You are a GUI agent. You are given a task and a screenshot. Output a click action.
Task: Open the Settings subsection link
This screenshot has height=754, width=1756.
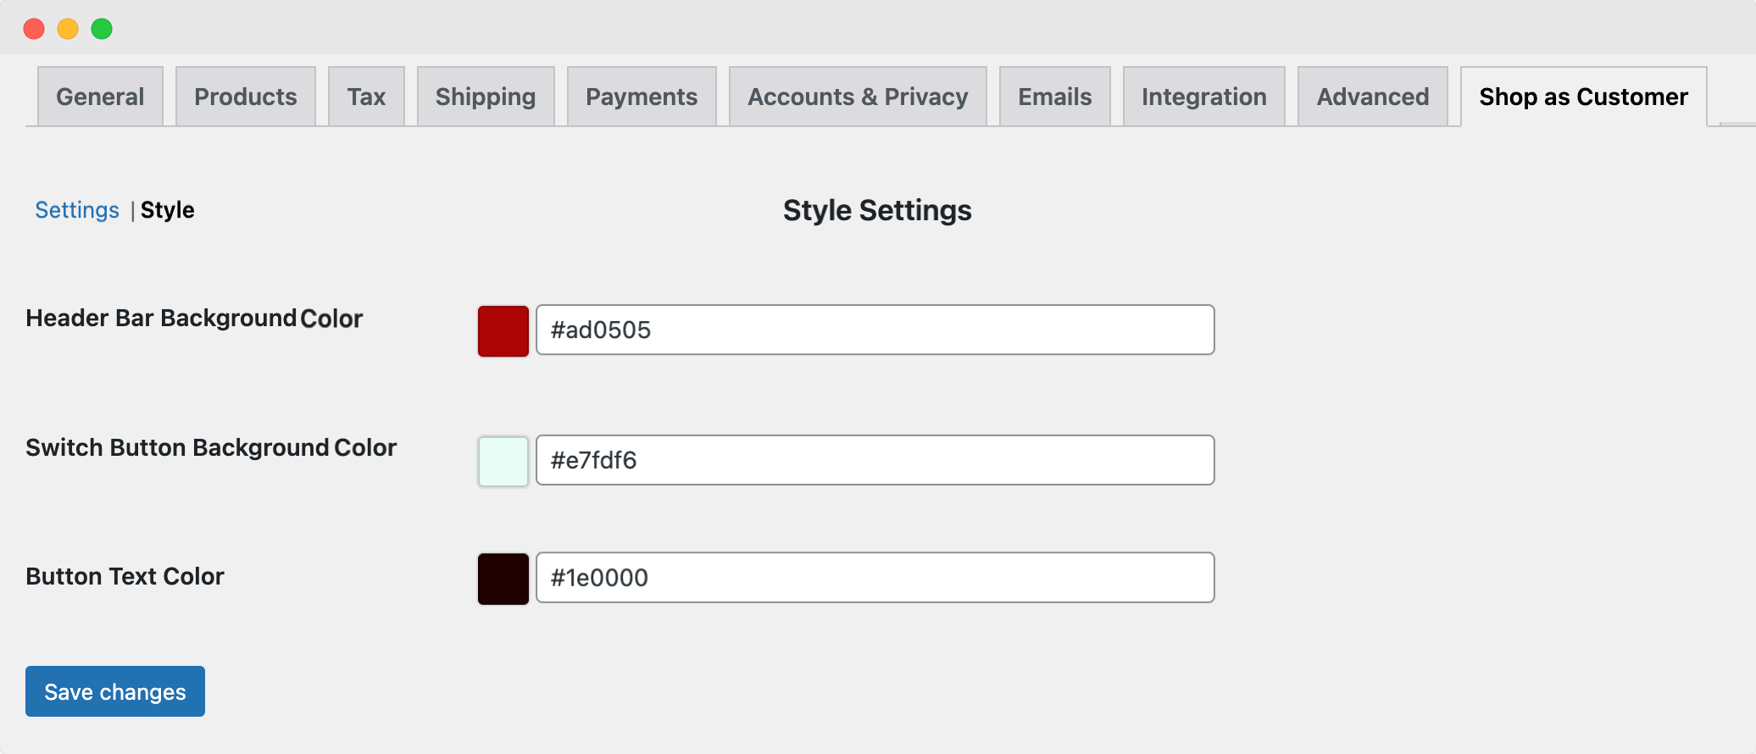coord(77,210)
